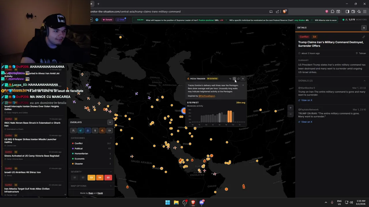This screenshot has height=207, width=369.
Task: Refresh the Pizza Tracker data
Action: 238,78
